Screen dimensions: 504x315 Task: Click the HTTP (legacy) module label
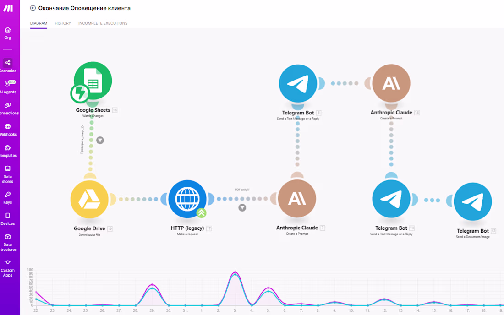tap(187, 228)
